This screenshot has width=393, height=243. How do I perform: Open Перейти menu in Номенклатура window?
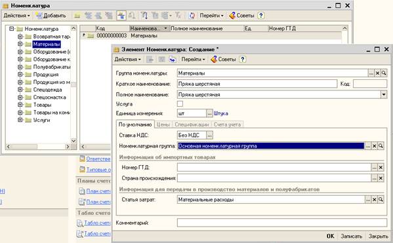[211, 16]
